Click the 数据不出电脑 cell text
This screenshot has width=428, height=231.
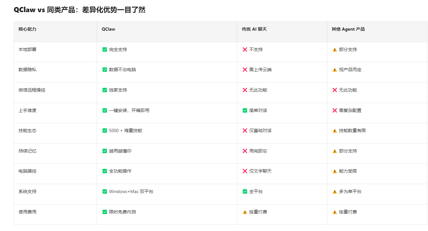[x=123, y=70]
